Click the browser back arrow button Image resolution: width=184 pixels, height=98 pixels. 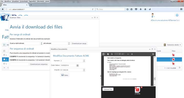click(3, 9)
